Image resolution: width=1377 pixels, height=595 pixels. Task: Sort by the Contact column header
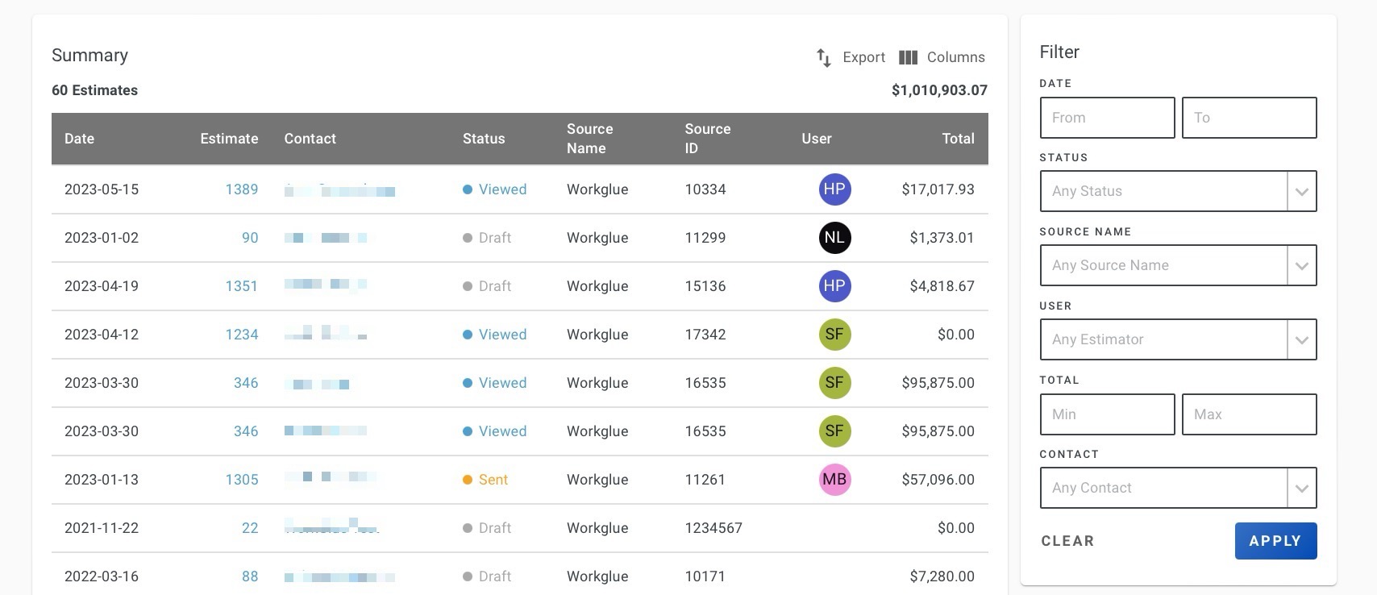(310, 139)
